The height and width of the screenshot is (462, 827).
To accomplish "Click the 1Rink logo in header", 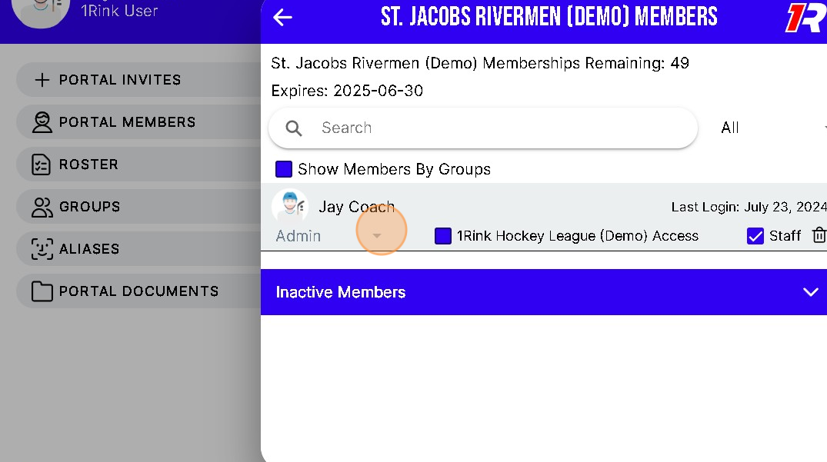I will point(806,18).
